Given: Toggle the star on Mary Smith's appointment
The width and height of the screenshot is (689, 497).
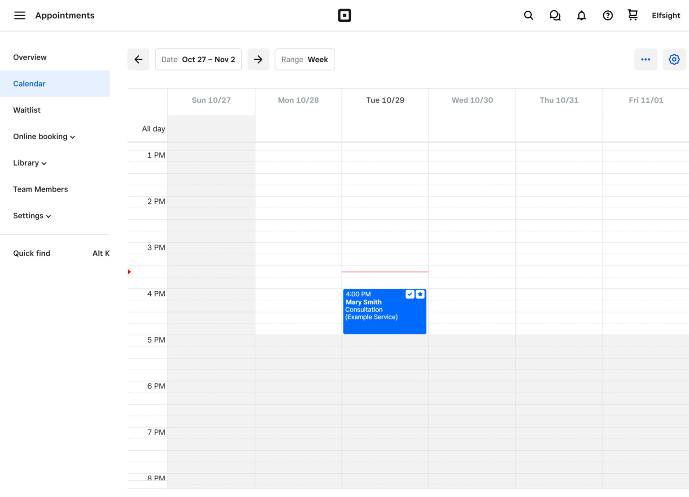Looking at the screenshot, I should (420, 294).
